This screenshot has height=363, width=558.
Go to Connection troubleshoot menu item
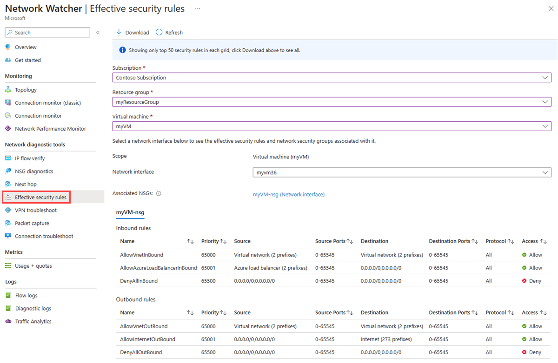[x=44, y=236]
